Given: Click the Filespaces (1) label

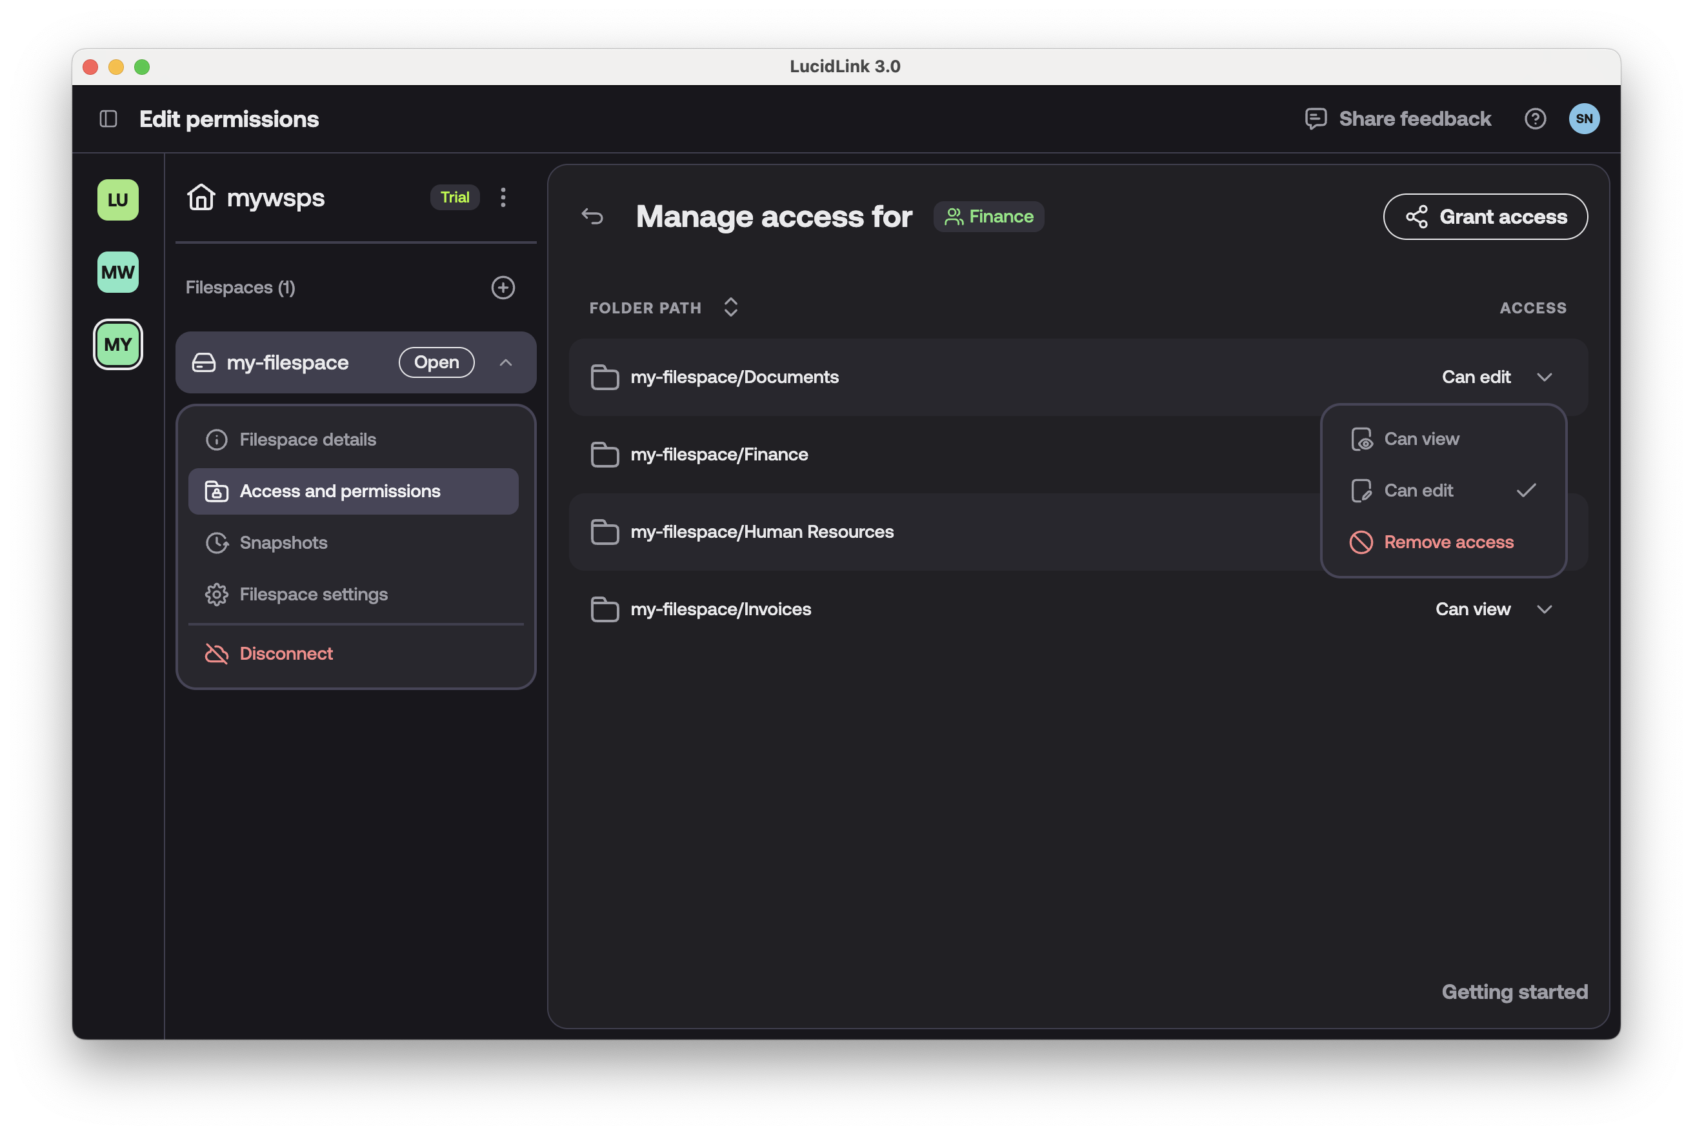Looking at the screenshot, I should 241,288.
